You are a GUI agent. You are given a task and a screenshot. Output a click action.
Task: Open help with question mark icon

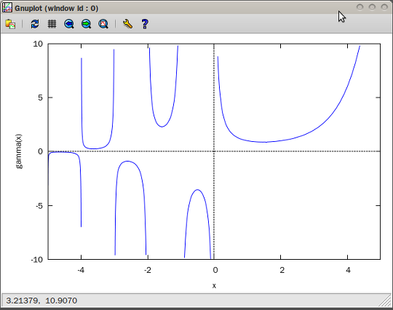tap(145, 24)
